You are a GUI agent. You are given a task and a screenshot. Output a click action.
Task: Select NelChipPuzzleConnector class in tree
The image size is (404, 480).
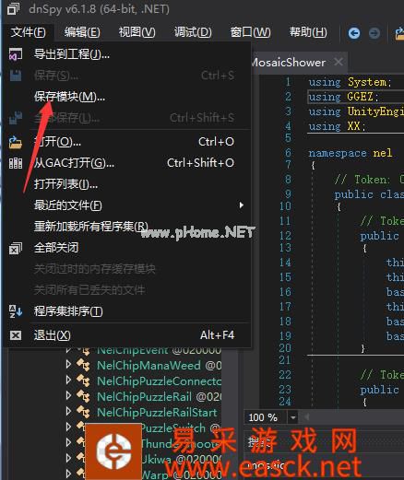click(159, 381)
